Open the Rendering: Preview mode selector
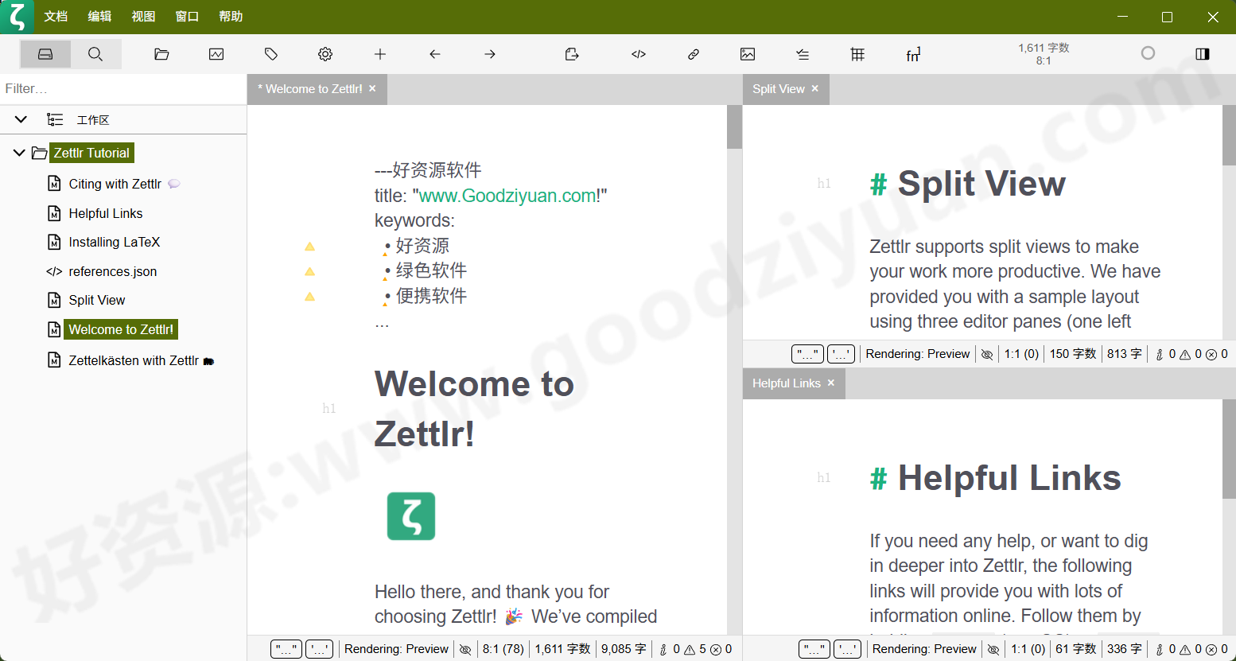This screenshot has height=661, width=1236. [396, 649]
